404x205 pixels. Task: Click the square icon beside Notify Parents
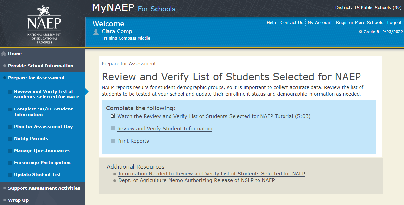(x=10, y=139)
